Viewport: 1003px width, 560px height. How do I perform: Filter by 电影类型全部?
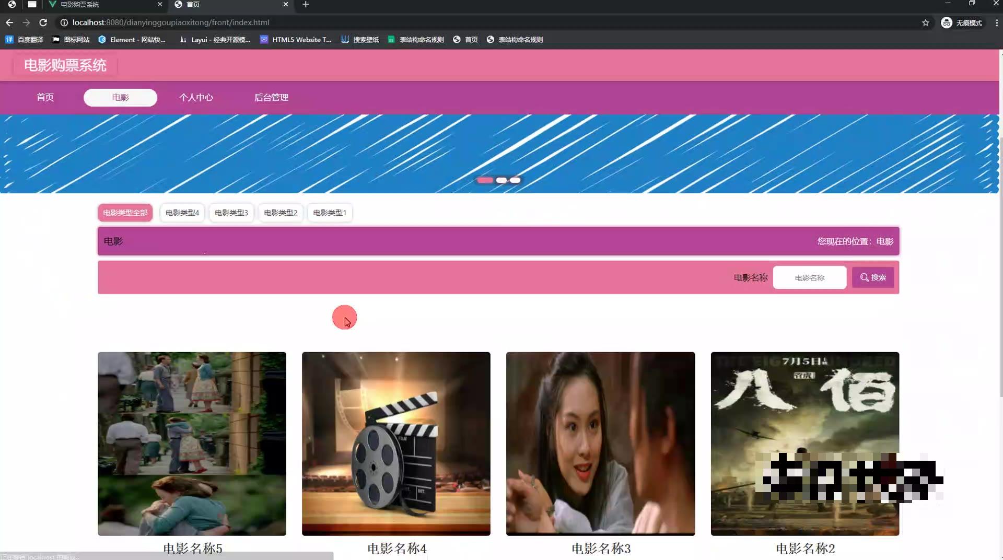coord(125,213)
